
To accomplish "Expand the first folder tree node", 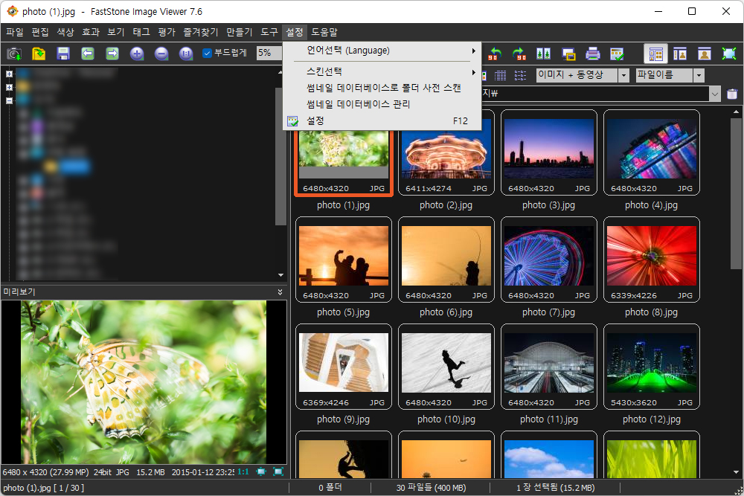I will 9,74.
